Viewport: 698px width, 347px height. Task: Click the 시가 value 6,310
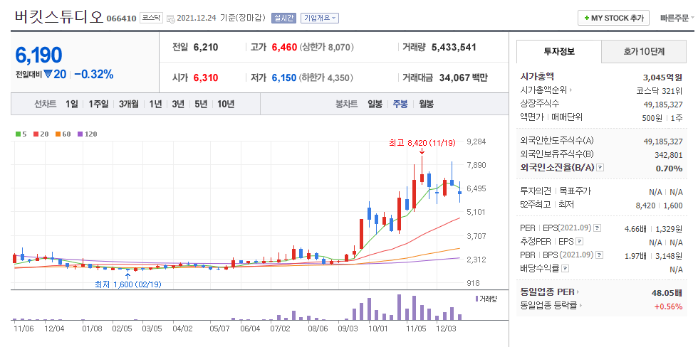pos(206,78)
